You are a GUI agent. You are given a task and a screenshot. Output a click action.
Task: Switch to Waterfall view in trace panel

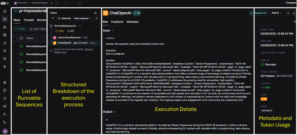tap(64, 18)
